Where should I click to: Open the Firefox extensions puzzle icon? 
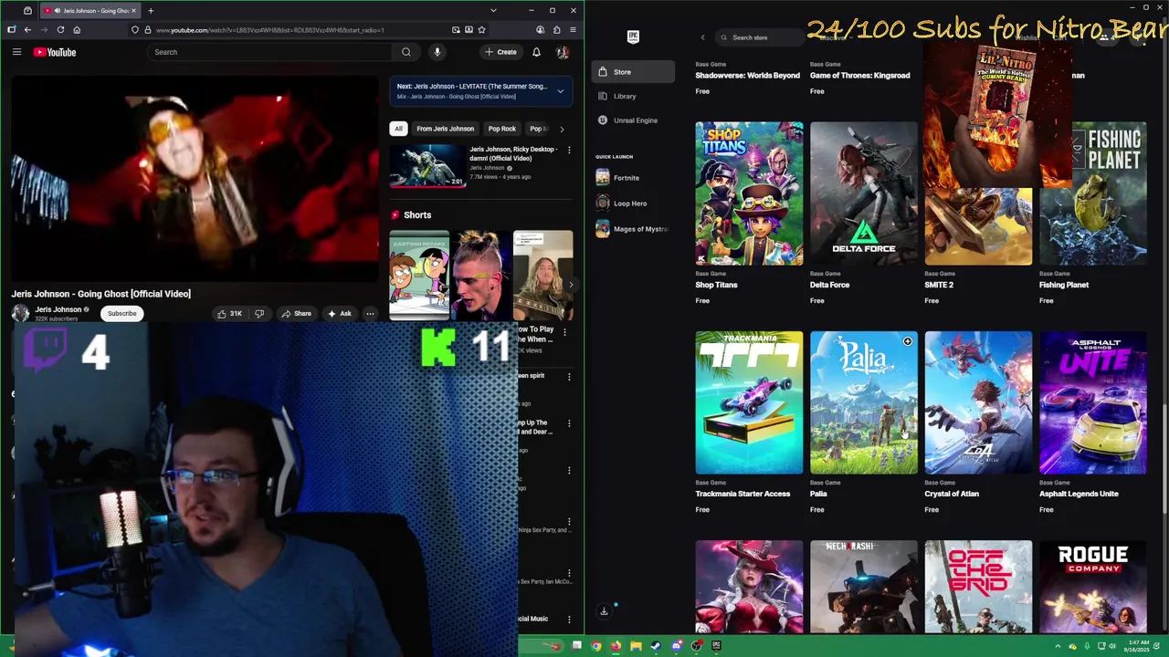[556, 29]
